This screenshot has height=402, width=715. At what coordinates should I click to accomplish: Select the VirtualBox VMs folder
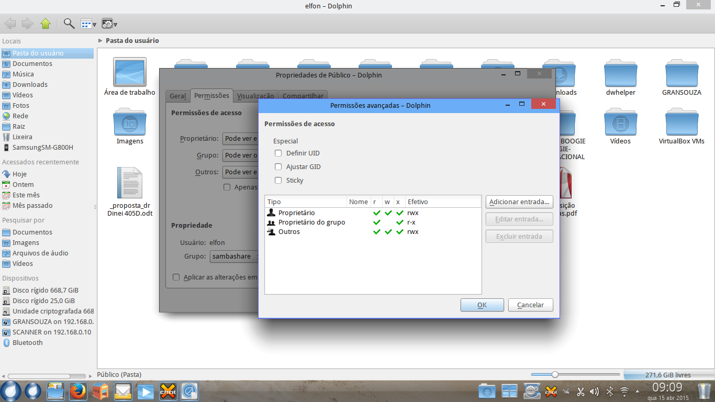tap(682, 126)
